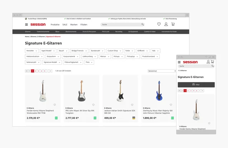Click E-Gitarren breadcrumb link on desktop

pyautogui.click(x=41, y=37)
